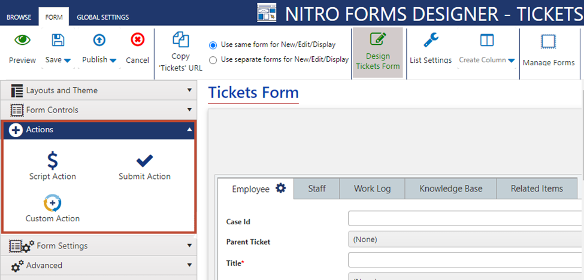Image resolution: width=584 pixels, height=280 pixels.
Task: Click the Copy 'Tickets' URL icon
Action: point(181,40)
